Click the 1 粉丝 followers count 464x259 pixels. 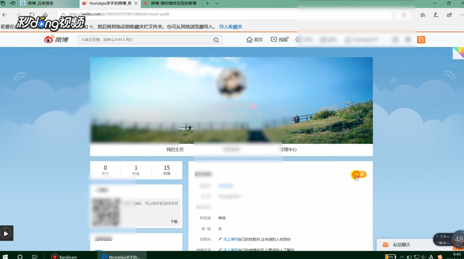(136, 170)
